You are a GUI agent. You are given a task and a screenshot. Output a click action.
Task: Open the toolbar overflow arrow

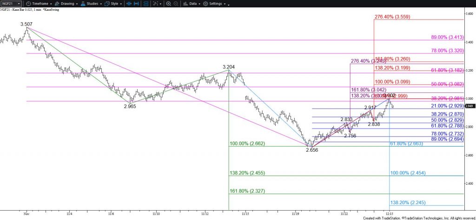point(228,5)
